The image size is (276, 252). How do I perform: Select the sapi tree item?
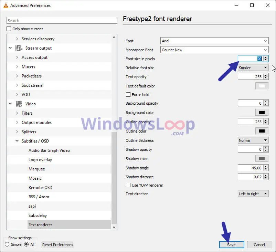32,206
